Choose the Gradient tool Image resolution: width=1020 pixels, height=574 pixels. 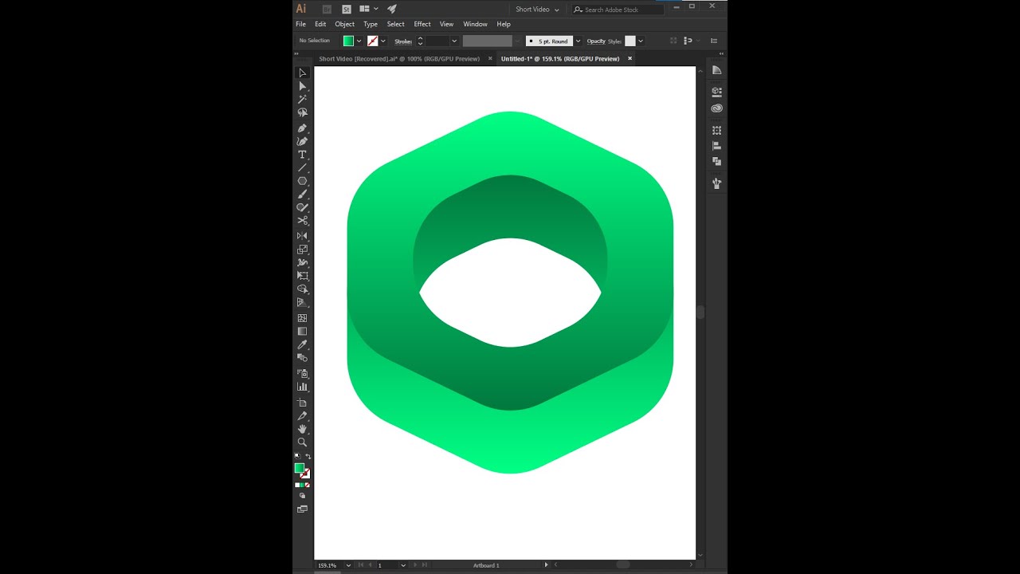pyautogui.click(x=302, y=331)
